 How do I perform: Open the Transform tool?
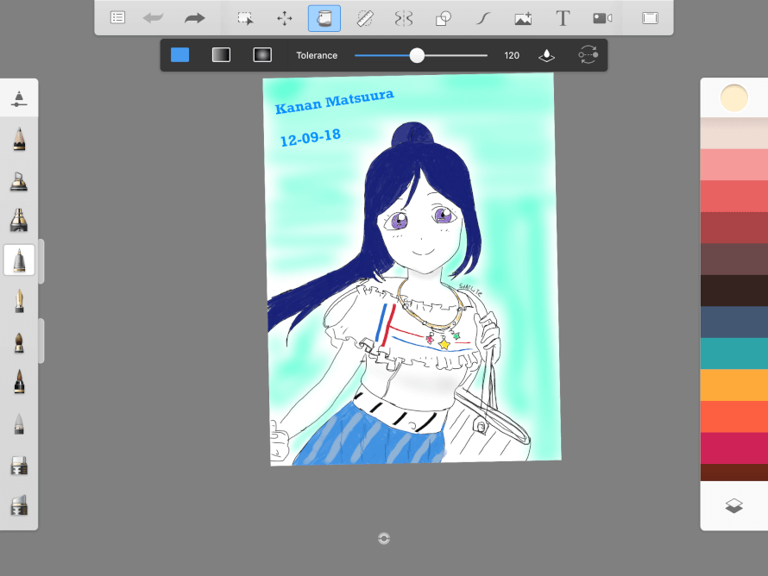point(285,17)
